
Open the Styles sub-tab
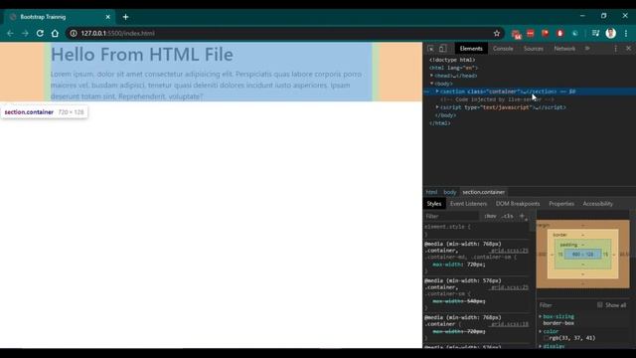pyautogui.click(x=434, y=204)
